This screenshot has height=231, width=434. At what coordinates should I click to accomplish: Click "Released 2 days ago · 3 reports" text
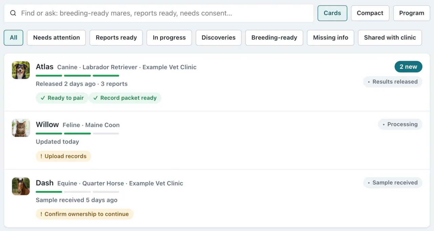[82, 84]
